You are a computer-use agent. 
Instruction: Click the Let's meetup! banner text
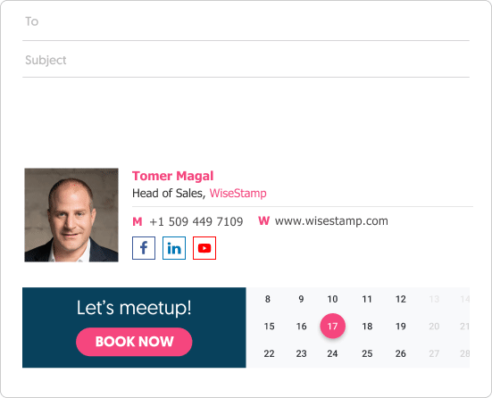(134, 308)
